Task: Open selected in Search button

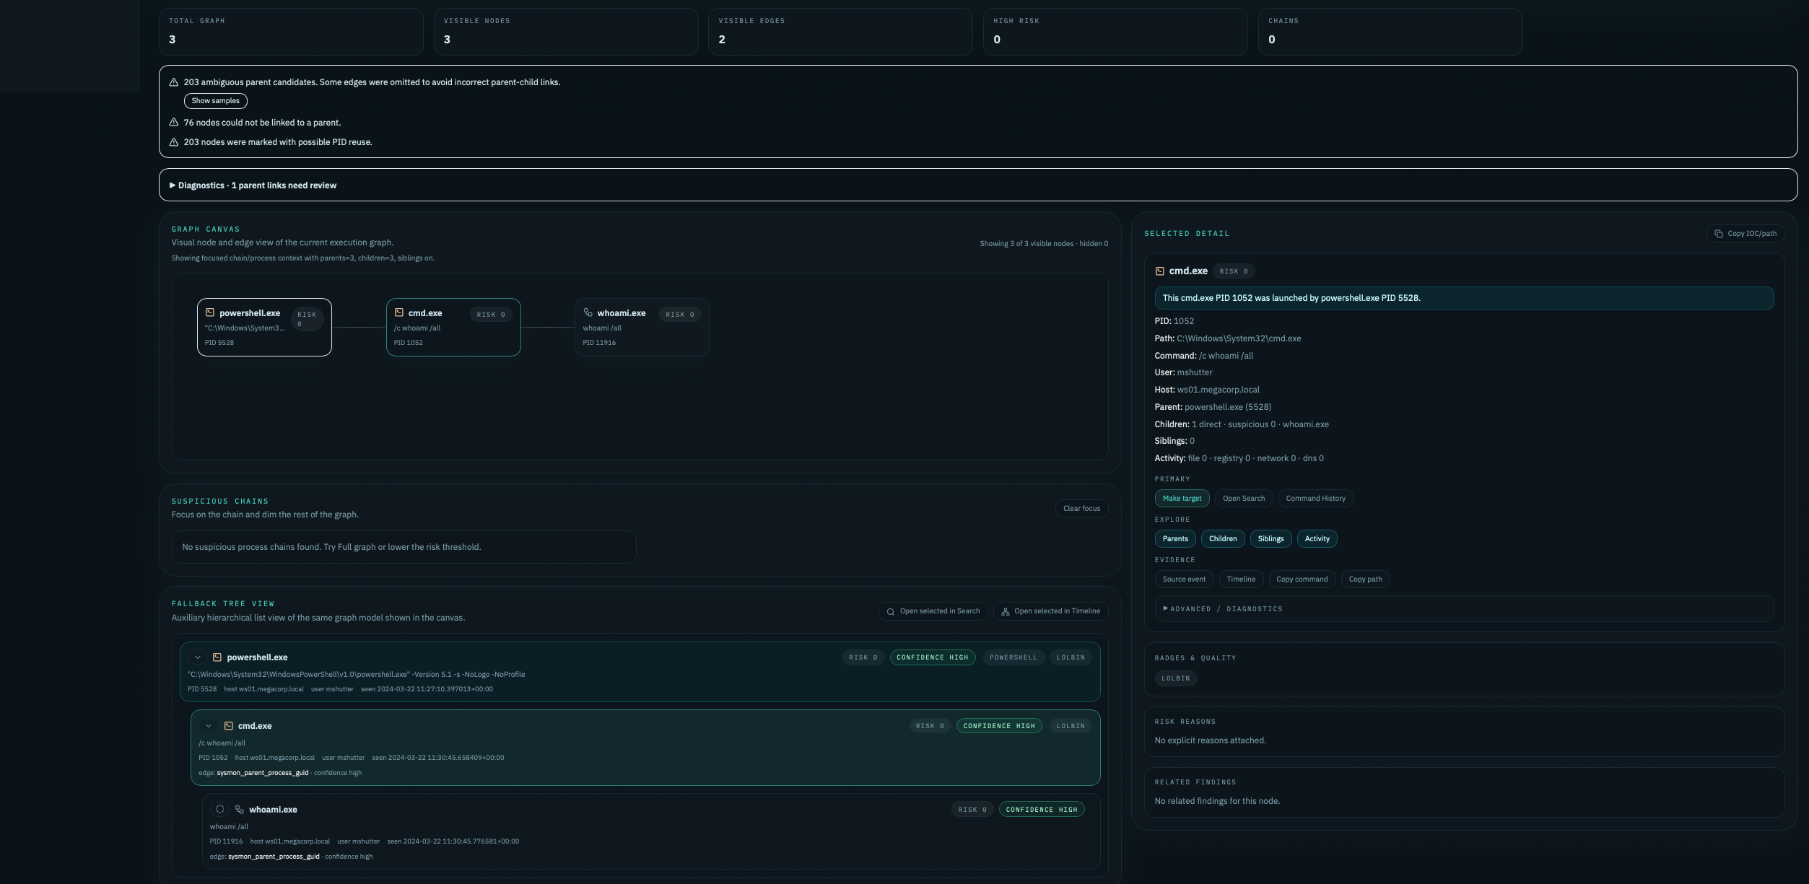Action: pyautogui.click(x=933, y=611)
